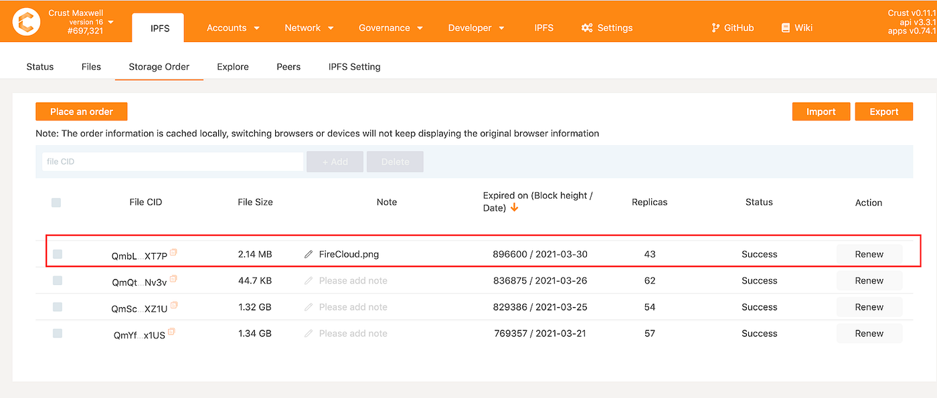937x398 pixels.
Task: Click the GitHub branch icon
Action: 715,27
